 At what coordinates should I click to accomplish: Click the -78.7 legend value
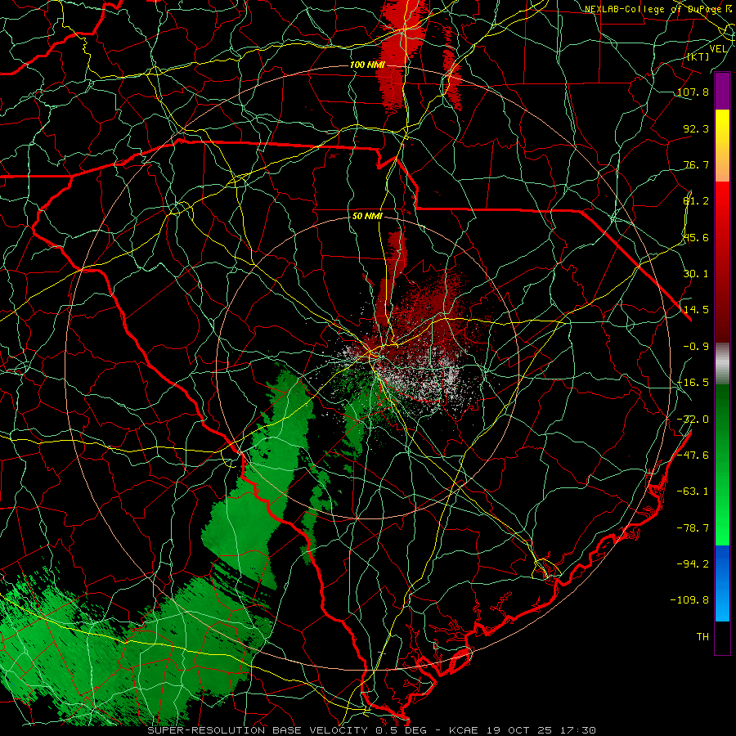[x=693, y=528]
